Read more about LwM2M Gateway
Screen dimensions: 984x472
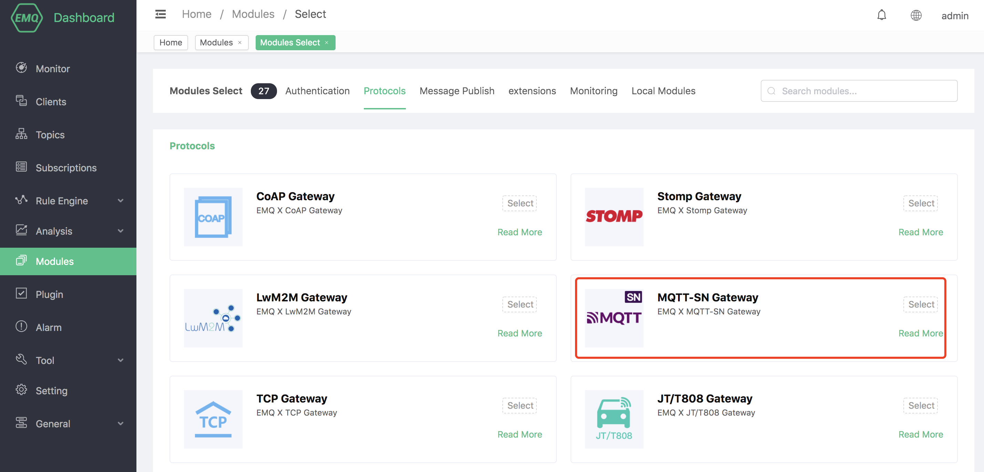[x=520, y=333]
